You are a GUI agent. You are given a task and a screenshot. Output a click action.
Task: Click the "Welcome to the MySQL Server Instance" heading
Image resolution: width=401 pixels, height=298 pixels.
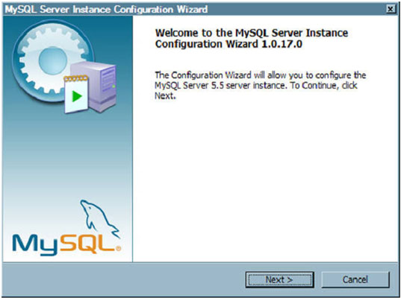tap(252, 33)
